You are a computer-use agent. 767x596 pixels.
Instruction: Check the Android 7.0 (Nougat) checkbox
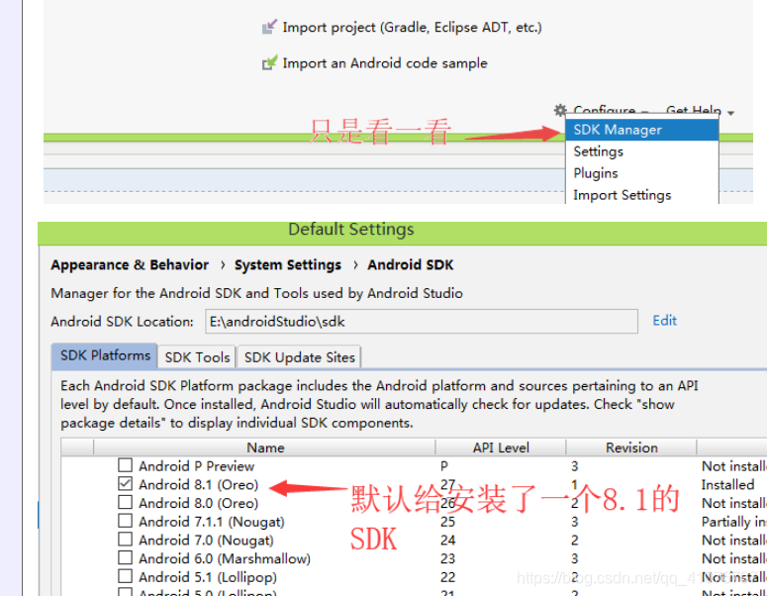[x=126, y=540]
